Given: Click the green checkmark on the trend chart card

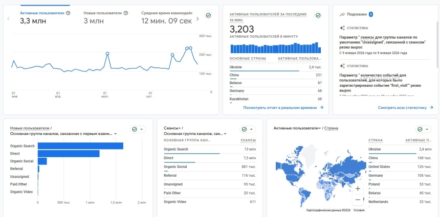Looking at the screenshot, I should tap(208, 16).
